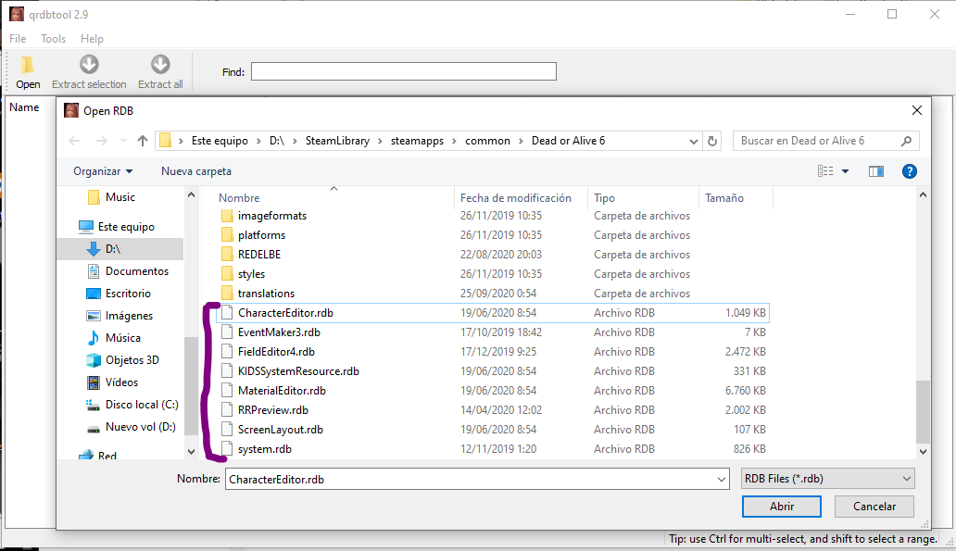Open the RDB Files type dropdown

[x=828, y=479]
